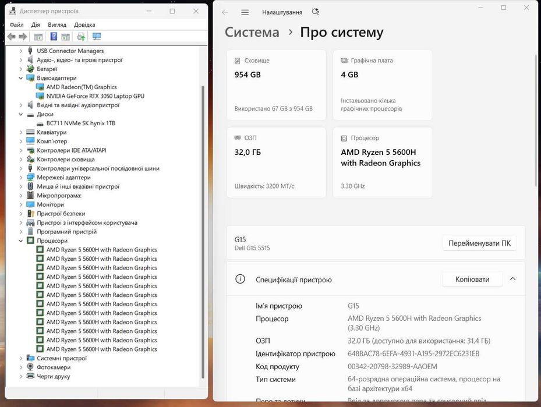Click the Settings window vertical scrollbar
Screen dimensions: 541x407
point(536,121)
